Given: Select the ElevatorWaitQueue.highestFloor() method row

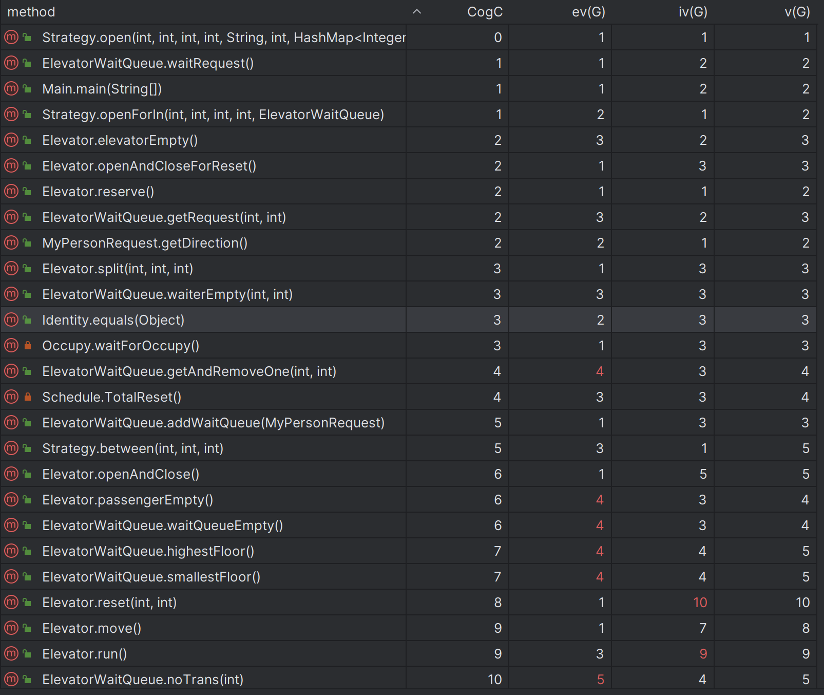Looking at the screenshot, I should [148, 551].
